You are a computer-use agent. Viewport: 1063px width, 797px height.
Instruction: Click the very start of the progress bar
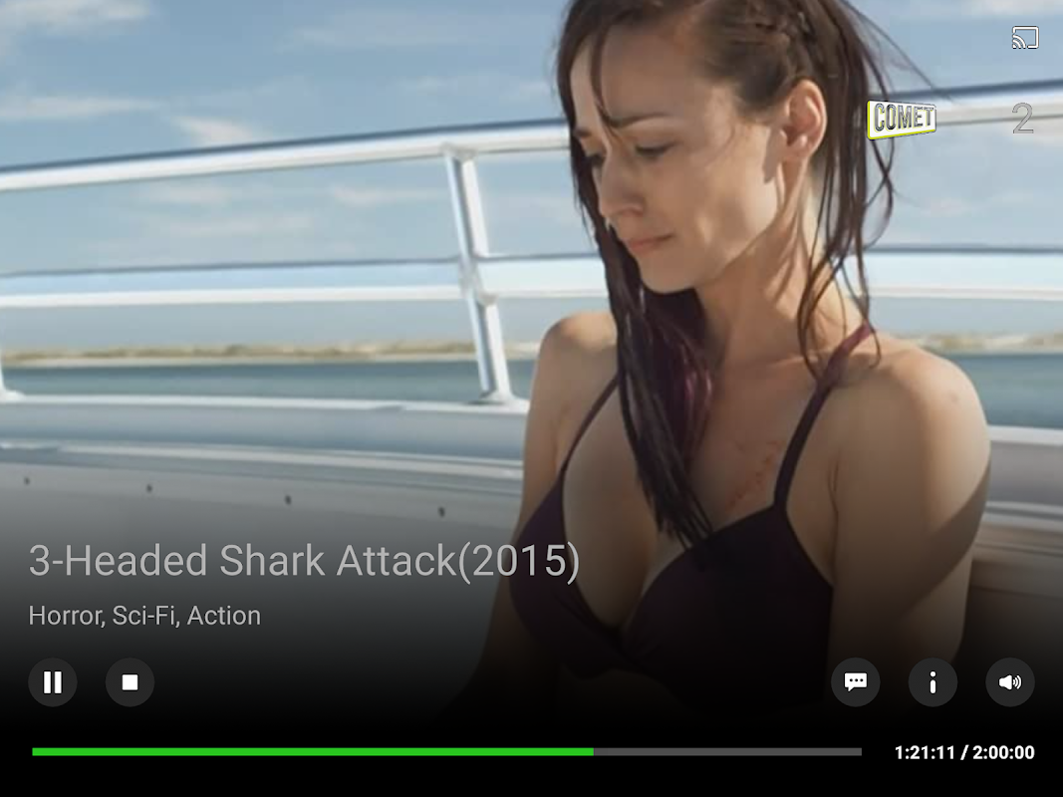(33, 751)
